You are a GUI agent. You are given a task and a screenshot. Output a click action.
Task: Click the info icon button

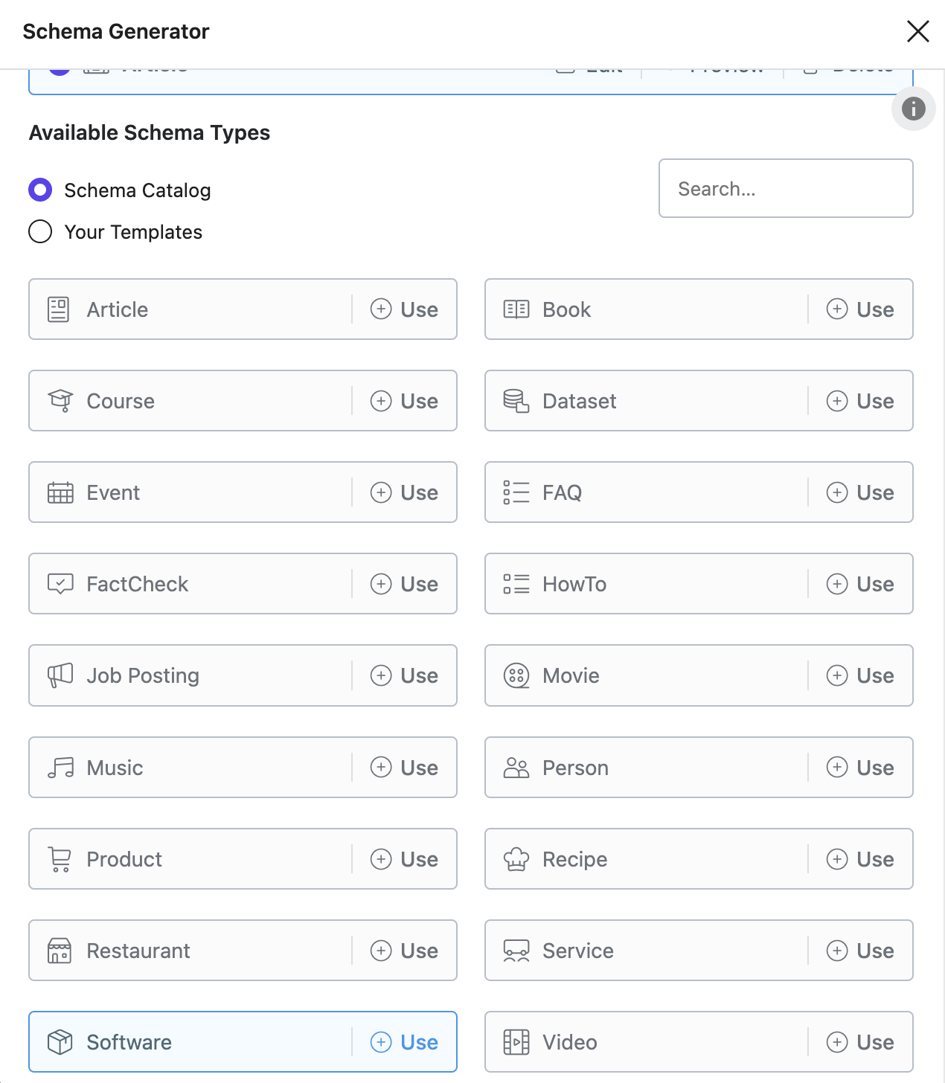coord(913,109)
